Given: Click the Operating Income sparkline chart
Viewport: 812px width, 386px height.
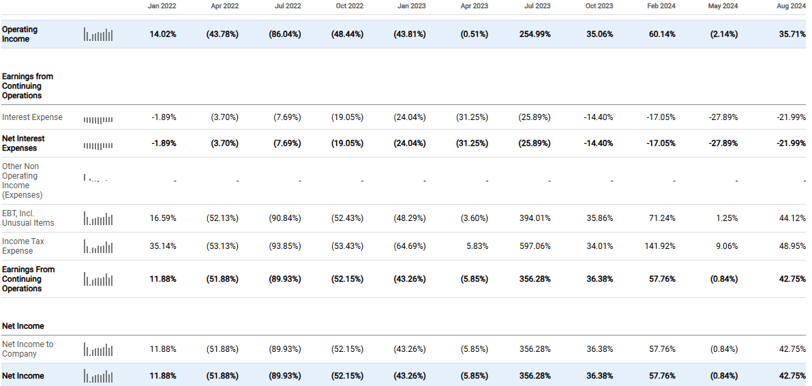Looking at the screenshot, I should 98,35.
